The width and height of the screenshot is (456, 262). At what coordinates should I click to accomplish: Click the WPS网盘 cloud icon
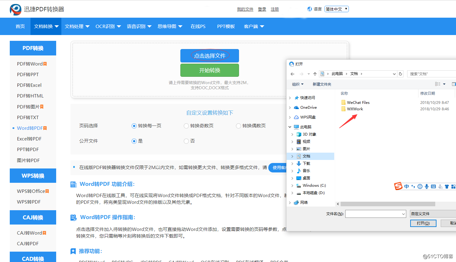pyautogui.click(x=296, y=117)
